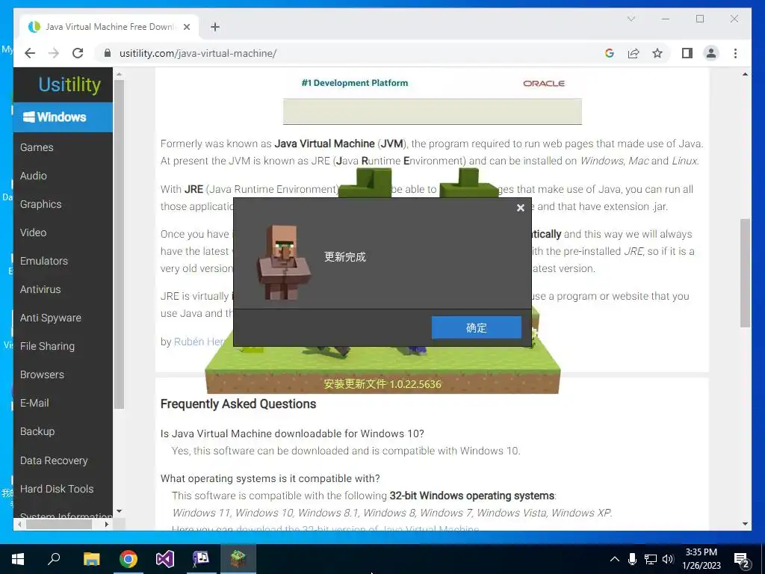Open the Data Recovery category
The width and height of the screenshot is (765, 574).
click(54, 460)
